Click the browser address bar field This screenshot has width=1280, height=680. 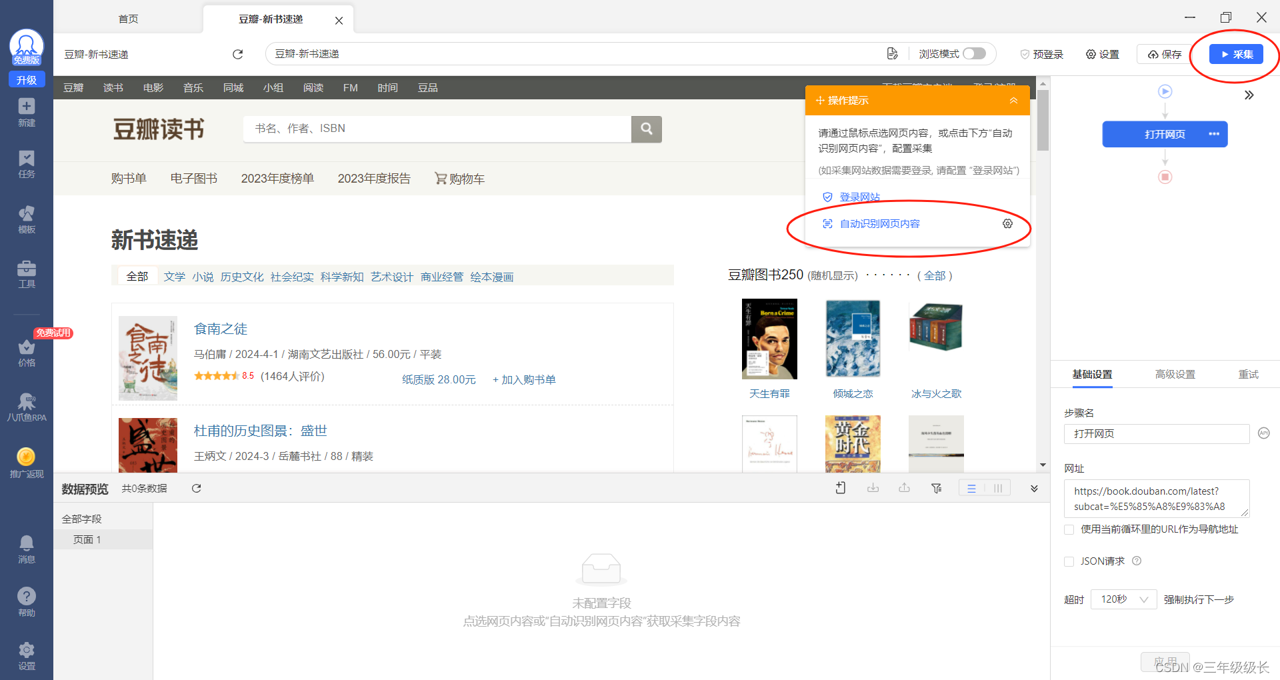click(573, 54)
